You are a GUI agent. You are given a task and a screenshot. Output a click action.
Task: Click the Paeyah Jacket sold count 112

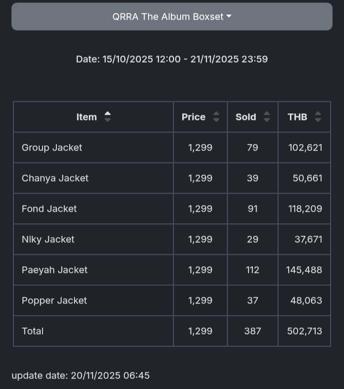pos(253,270)
